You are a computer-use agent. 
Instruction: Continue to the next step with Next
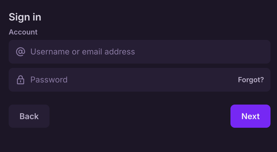(250, 116)
